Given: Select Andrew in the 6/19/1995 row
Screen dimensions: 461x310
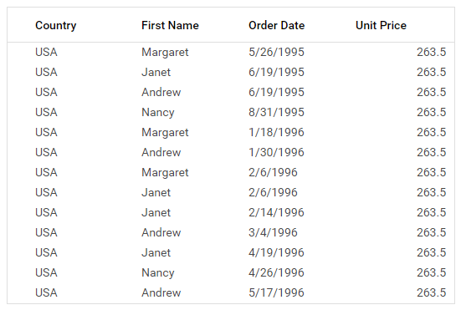Looking at the screenshot, I should point(161,92).
